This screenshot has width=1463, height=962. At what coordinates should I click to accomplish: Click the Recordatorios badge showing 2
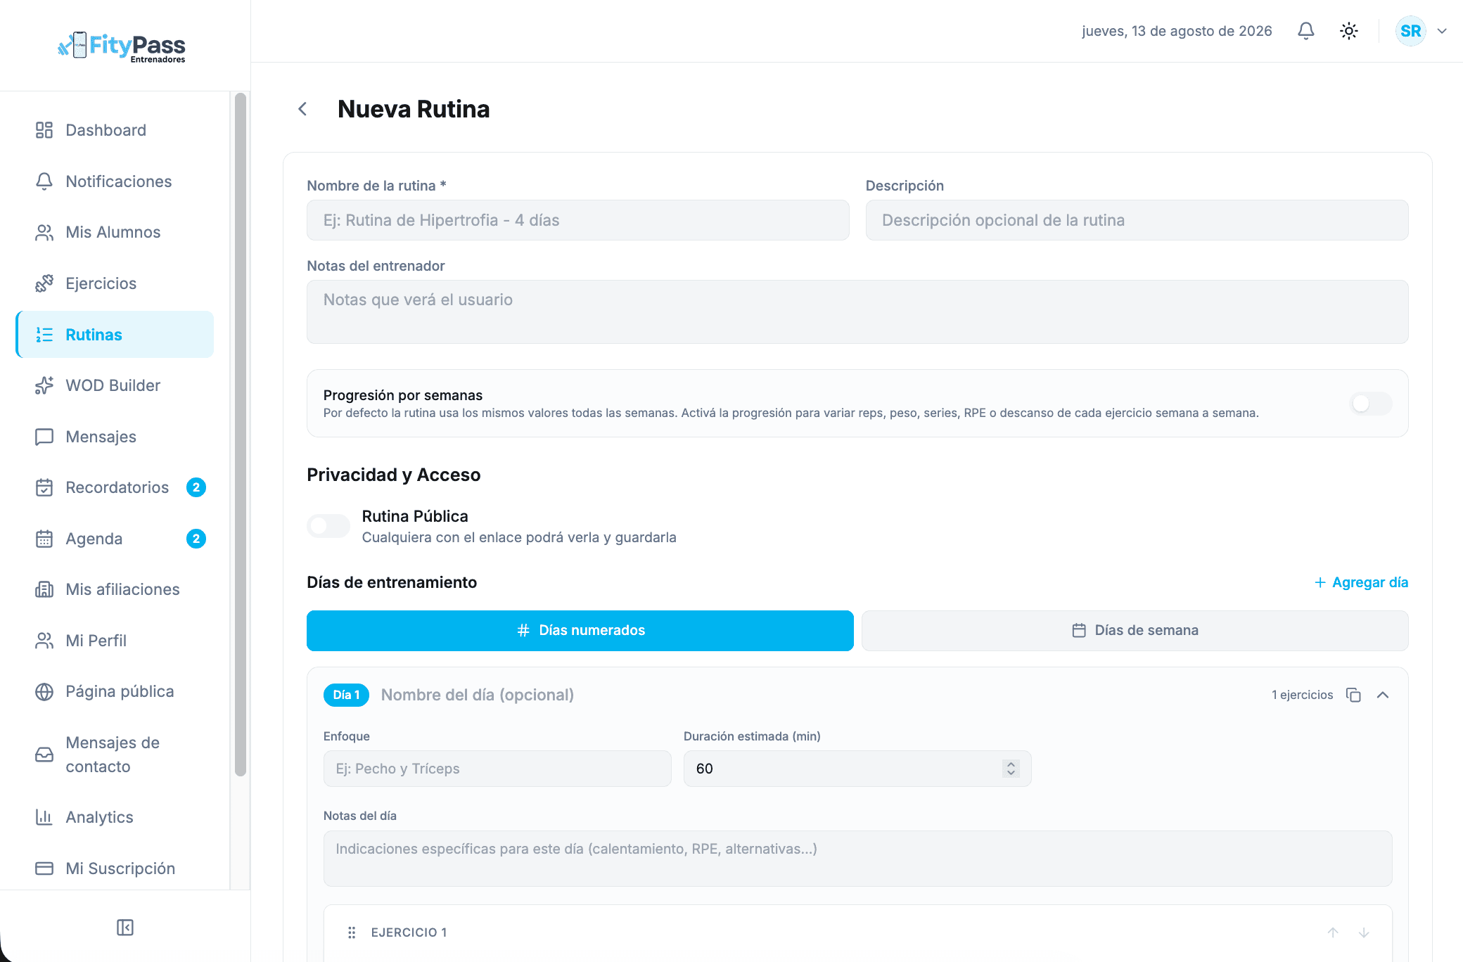(x=196, y=487)
